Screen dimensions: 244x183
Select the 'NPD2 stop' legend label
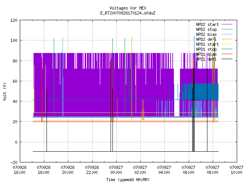[206, 29]
